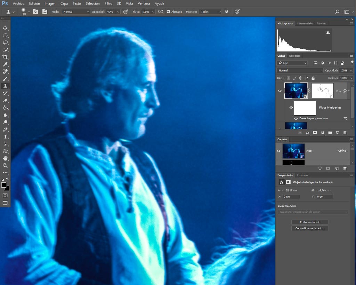Toggle the Alineado checkbox

tap(168, 11)
